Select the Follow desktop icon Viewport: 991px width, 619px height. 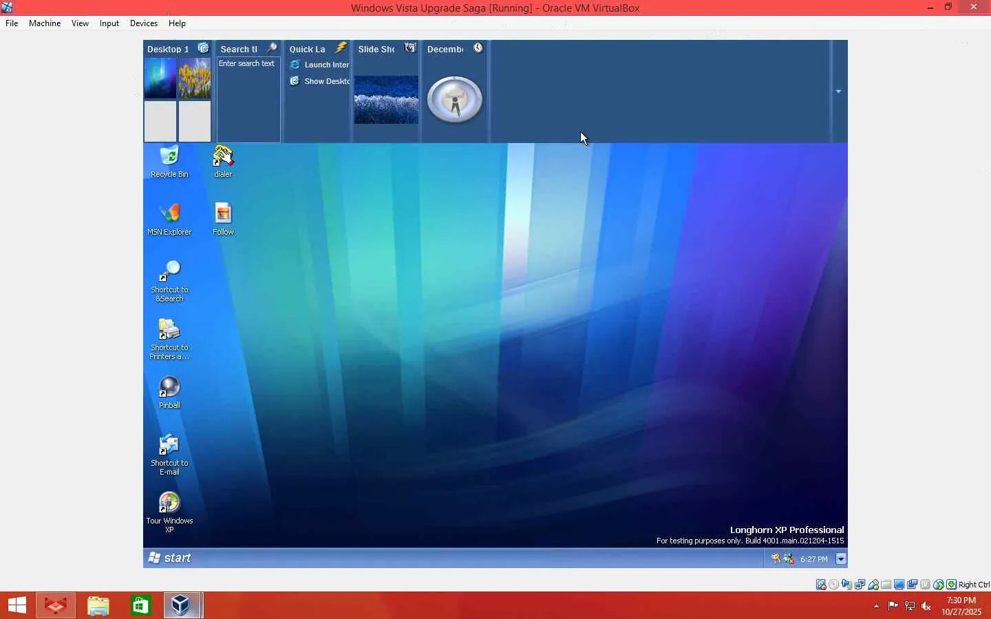coord(223,220)
